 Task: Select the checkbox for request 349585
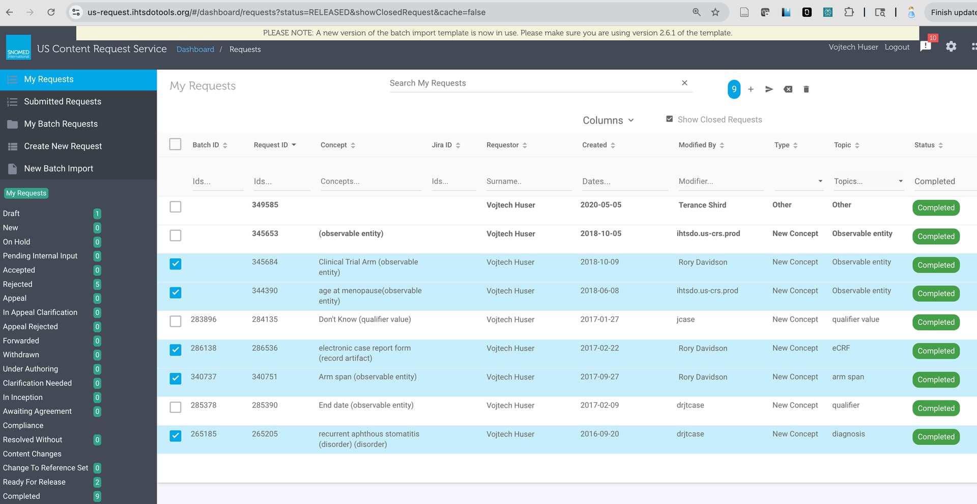click(176, 207)
